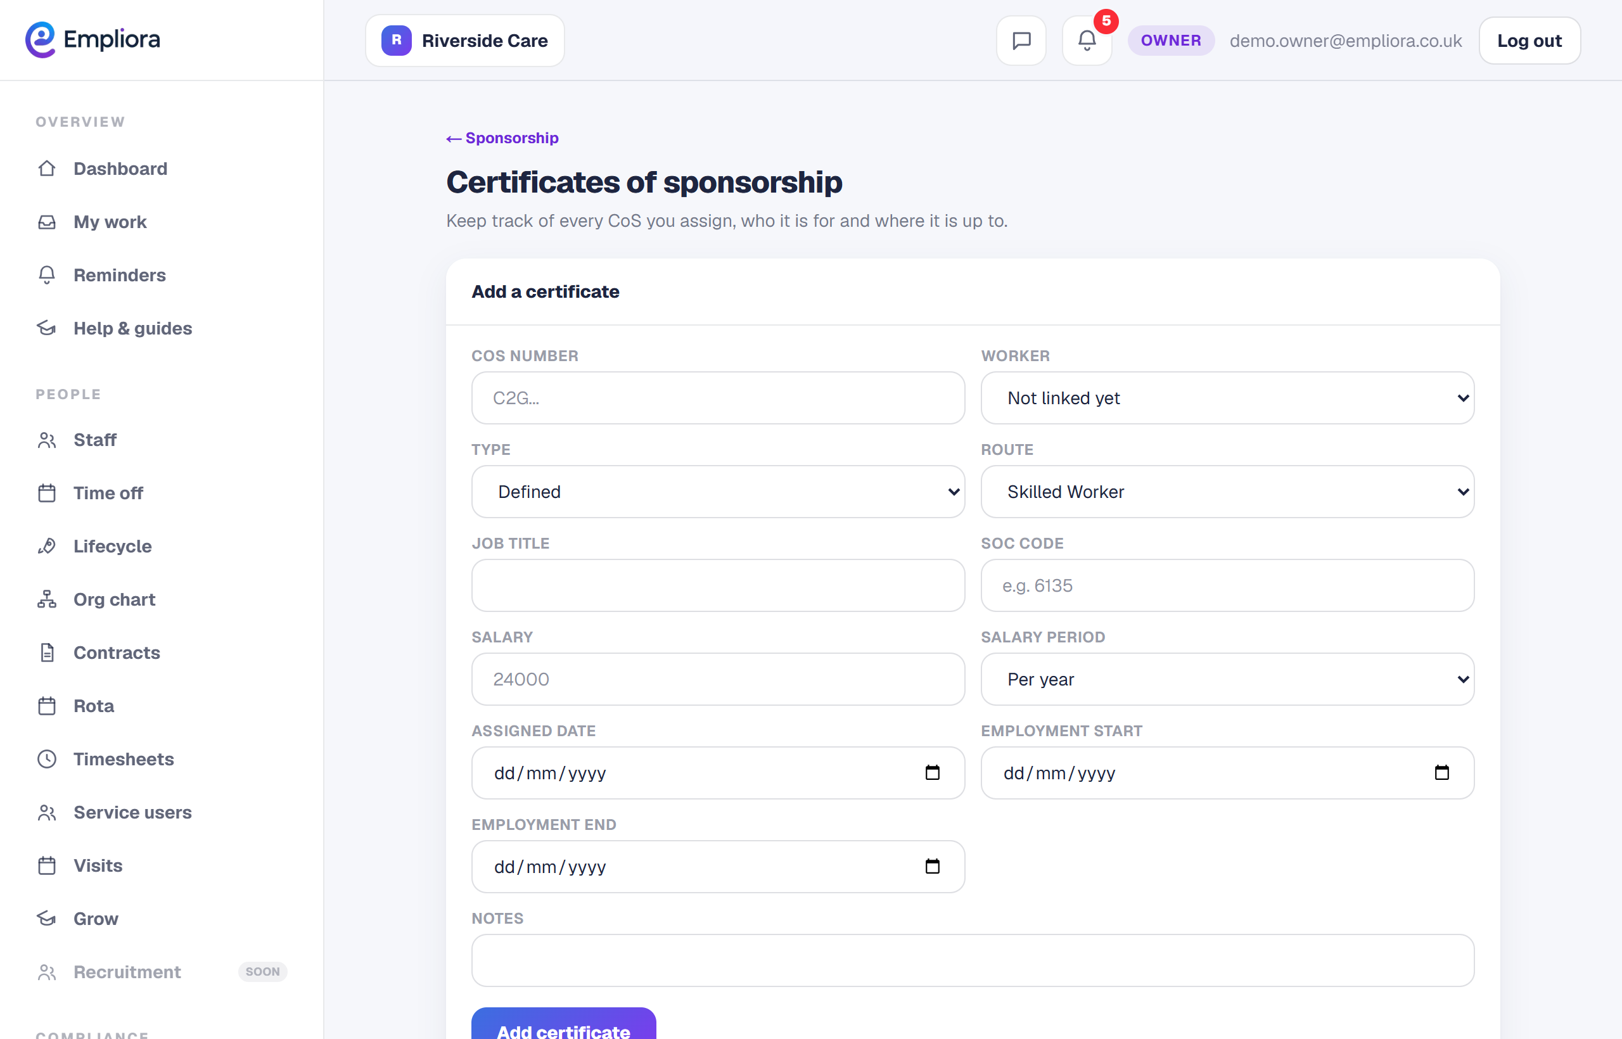
Task: Focus the CoS Number input field
Action: [x=718, y=398]
